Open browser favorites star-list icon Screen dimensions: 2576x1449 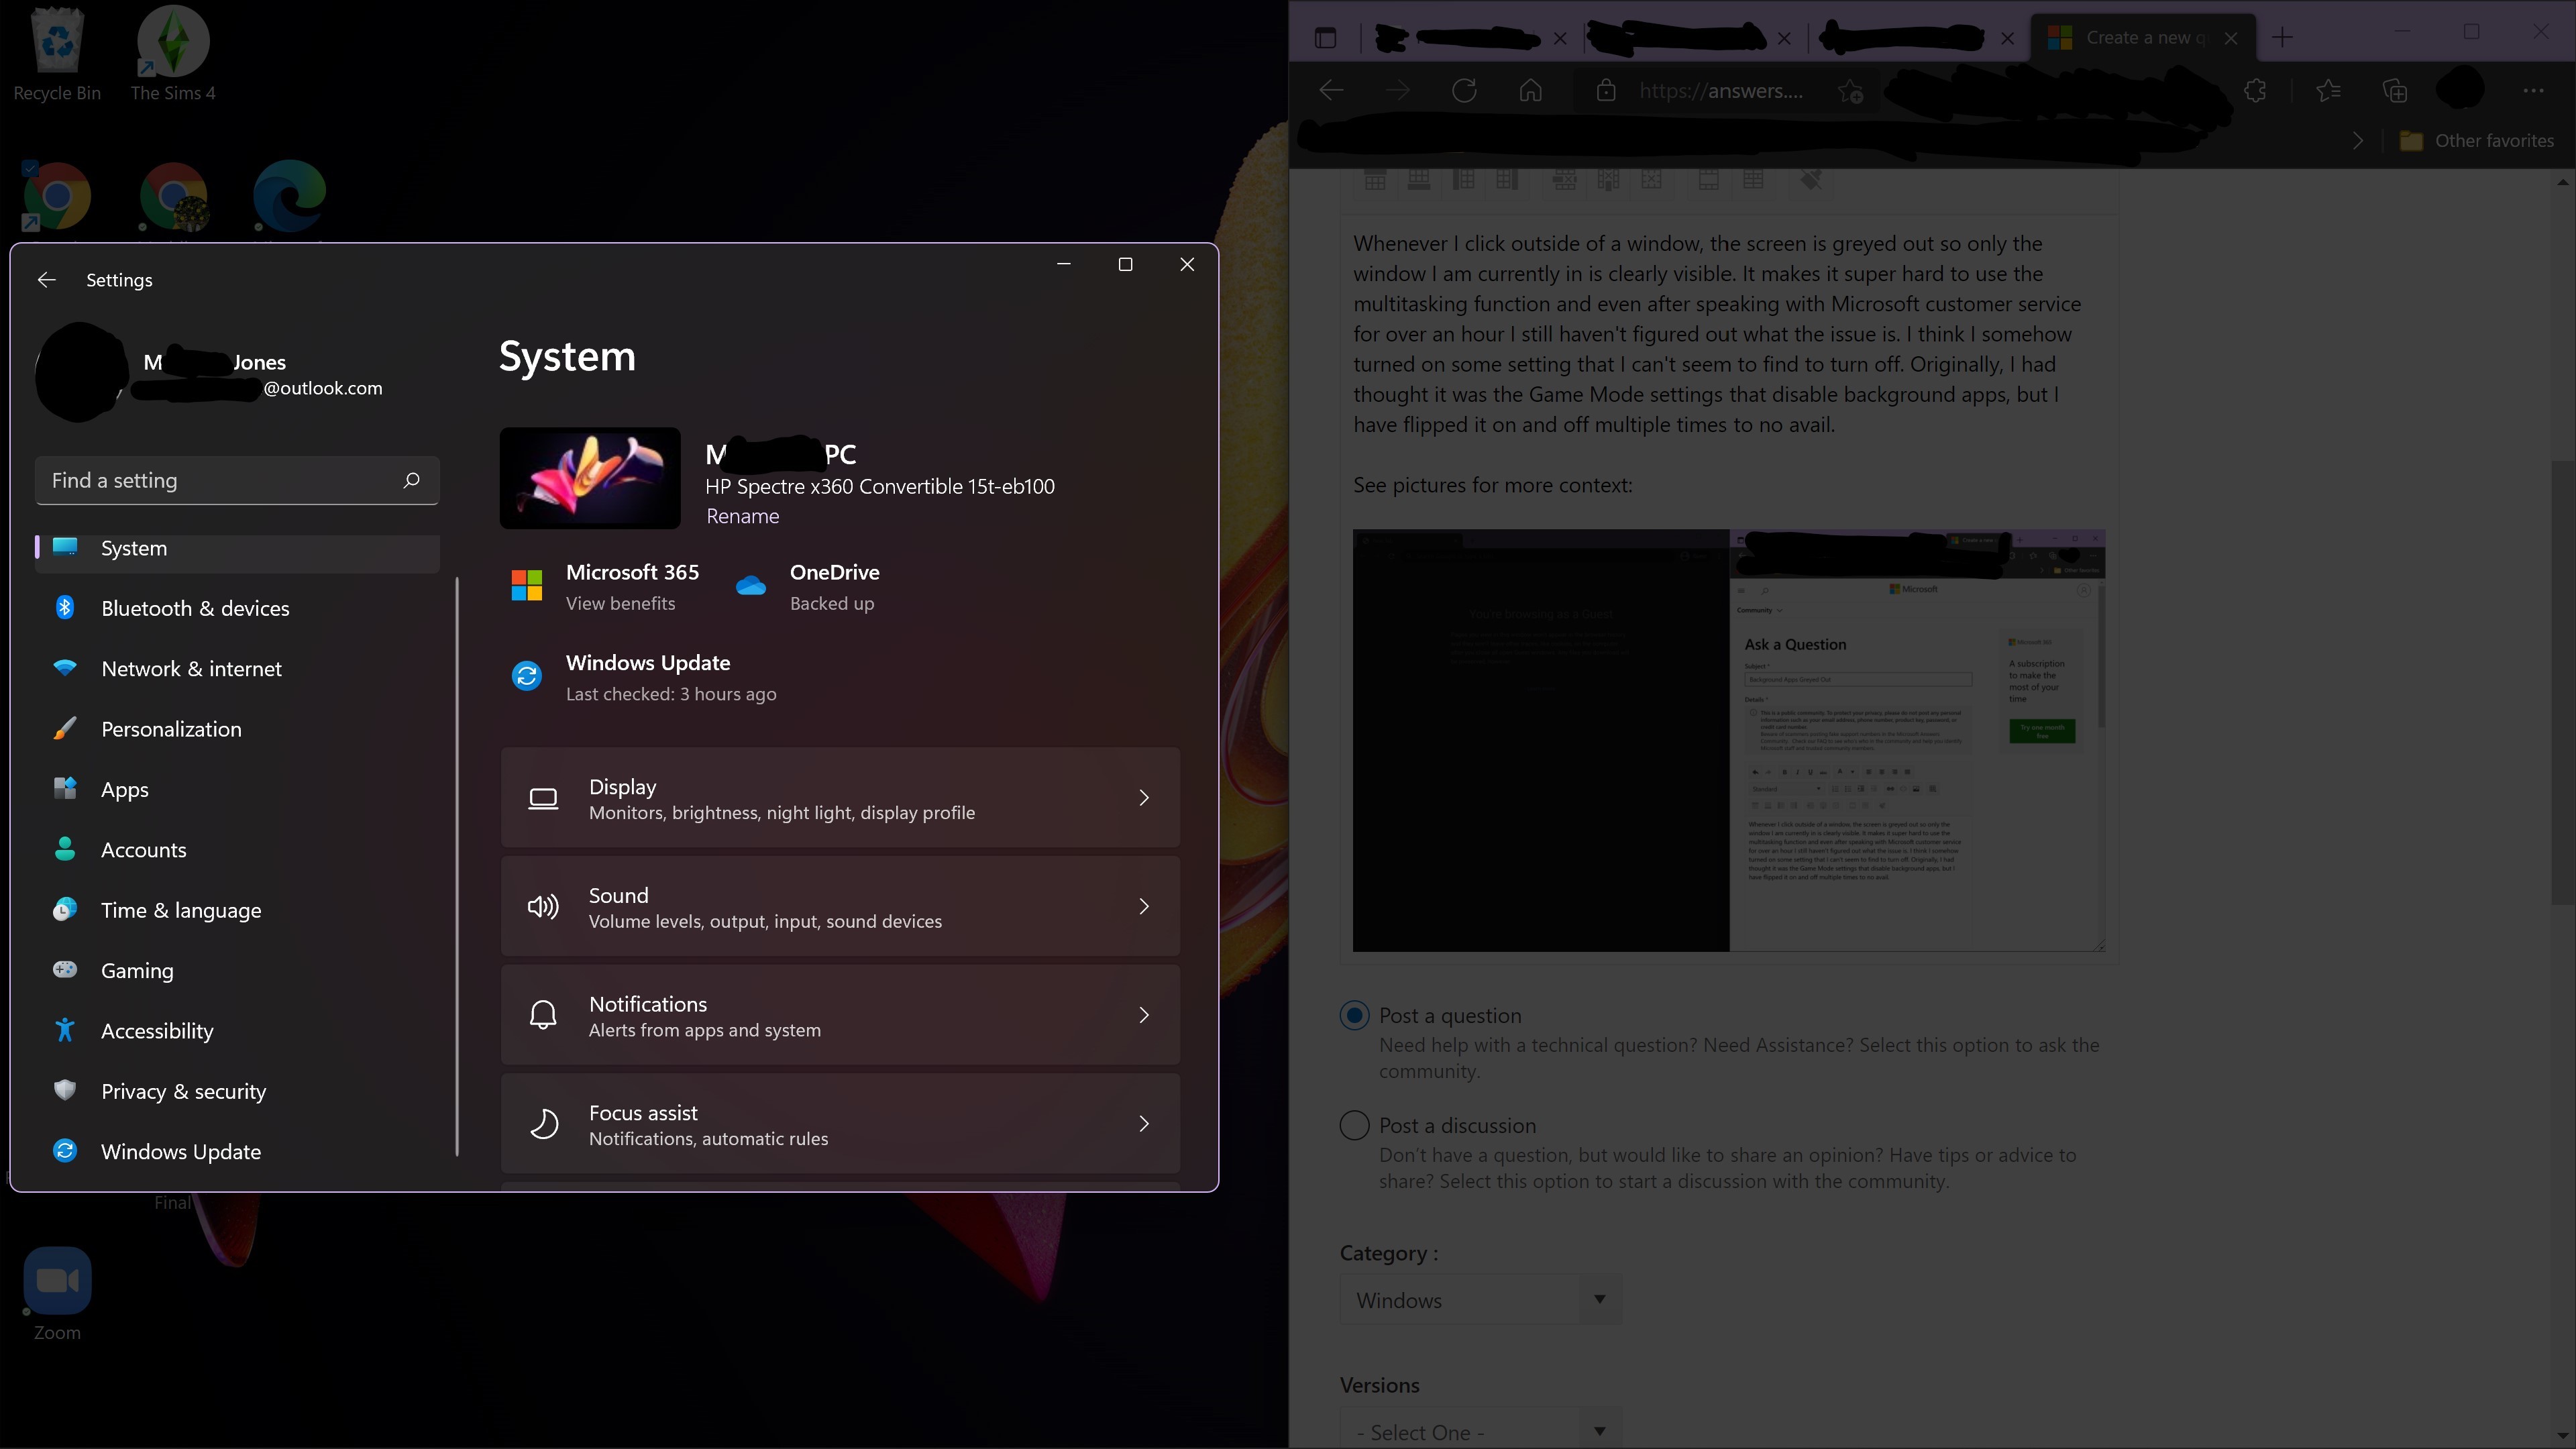coord(2328,91)
